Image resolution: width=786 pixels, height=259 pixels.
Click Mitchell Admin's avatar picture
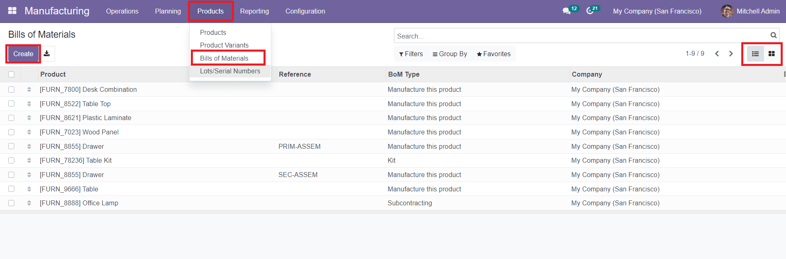tap(727, 11)
